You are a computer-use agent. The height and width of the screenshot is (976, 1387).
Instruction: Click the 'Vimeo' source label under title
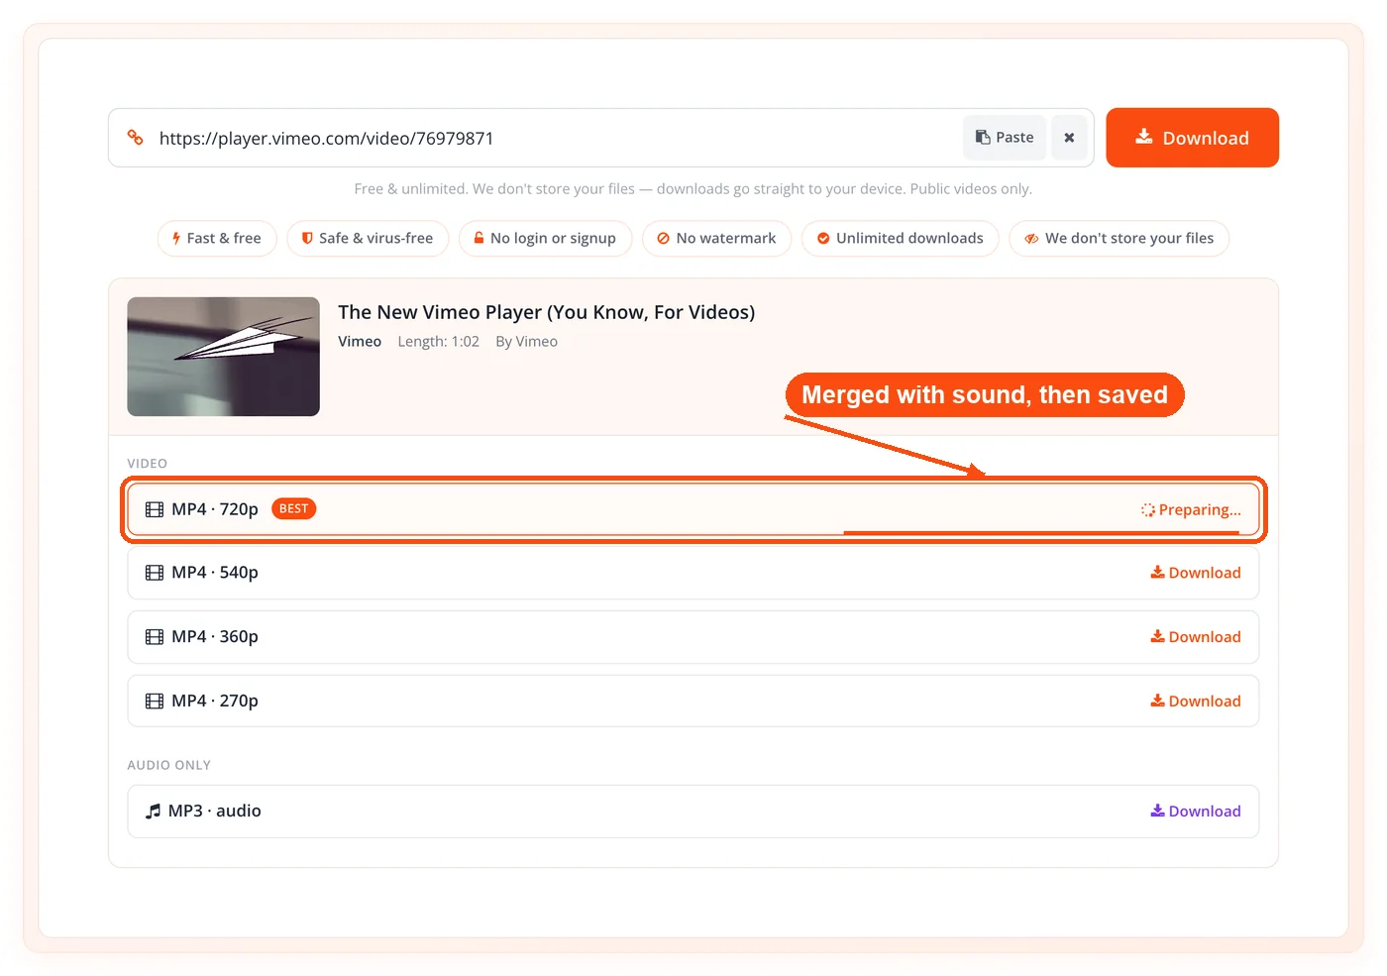360,342
